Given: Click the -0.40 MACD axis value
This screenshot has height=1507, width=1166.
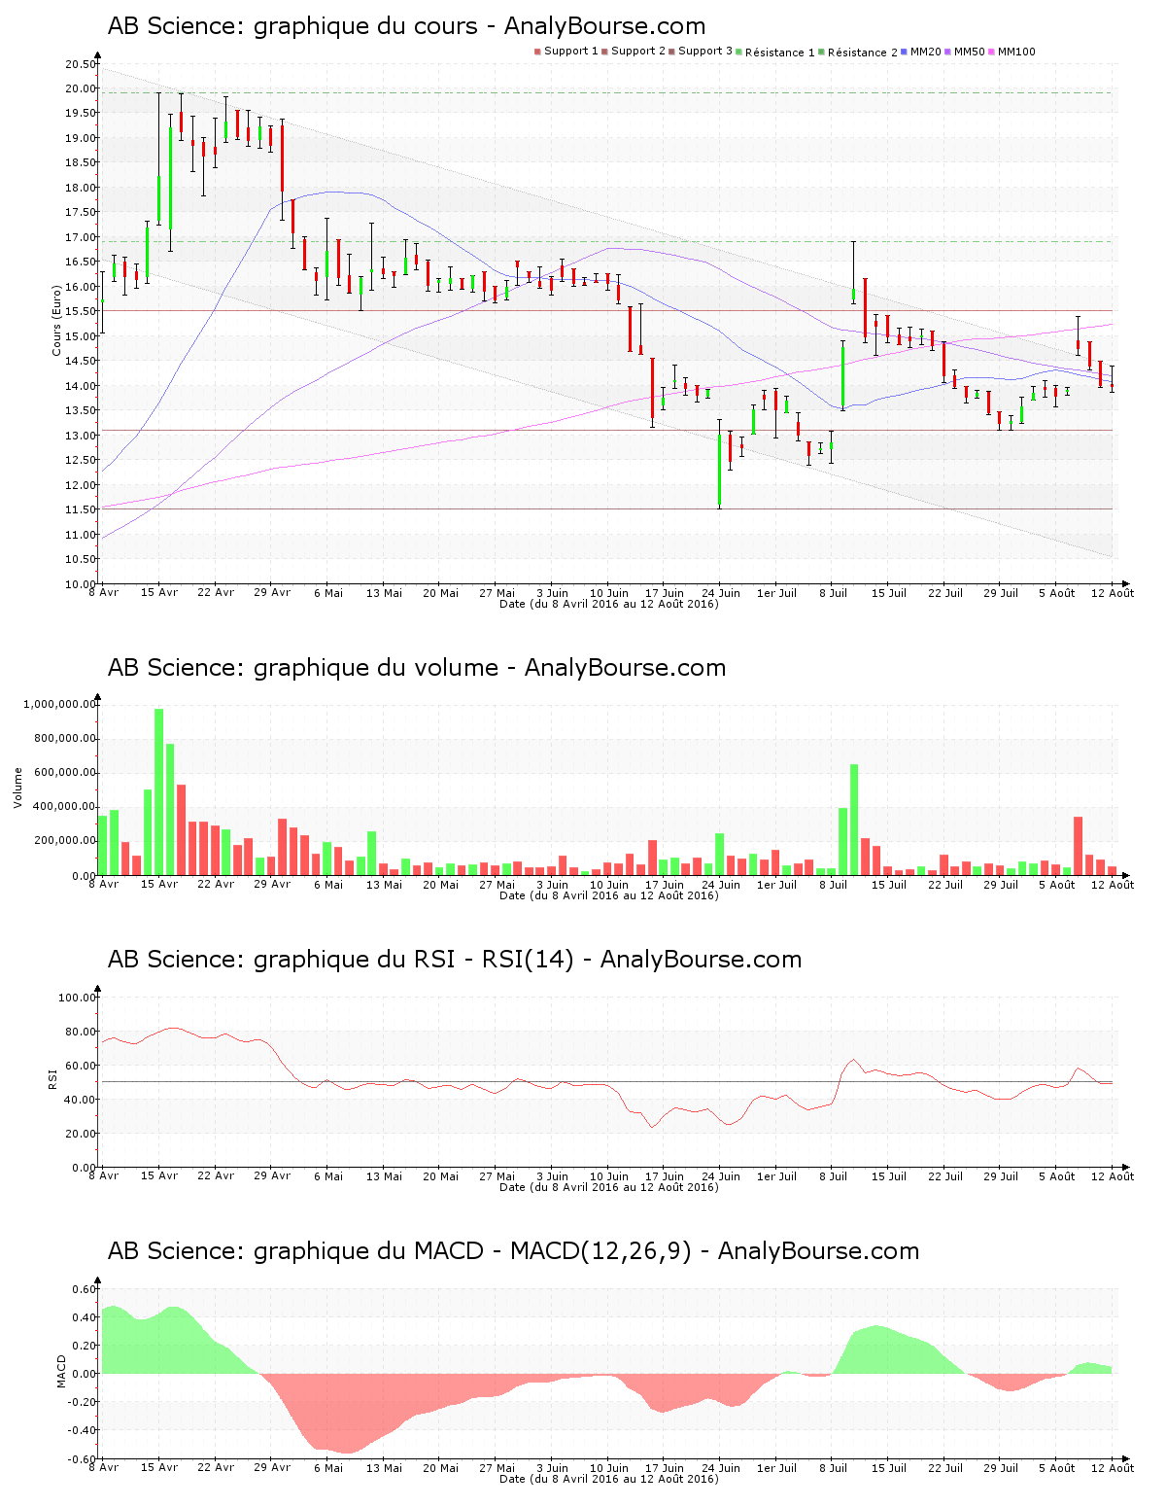Looking at the screenshot, I should pos(83,1430).
